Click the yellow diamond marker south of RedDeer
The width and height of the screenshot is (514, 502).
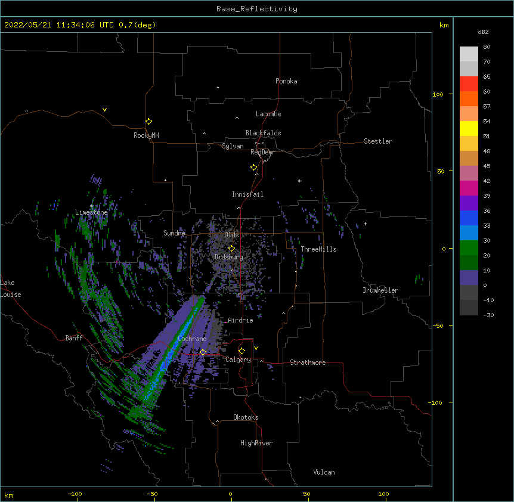pyautogui.click(x=254, y=168)
